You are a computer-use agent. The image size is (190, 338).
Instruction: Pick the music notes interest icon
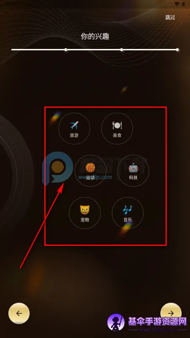tap(128, 210)
